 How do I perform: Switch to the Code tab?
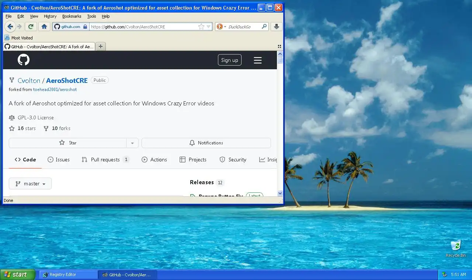[25, 160]
